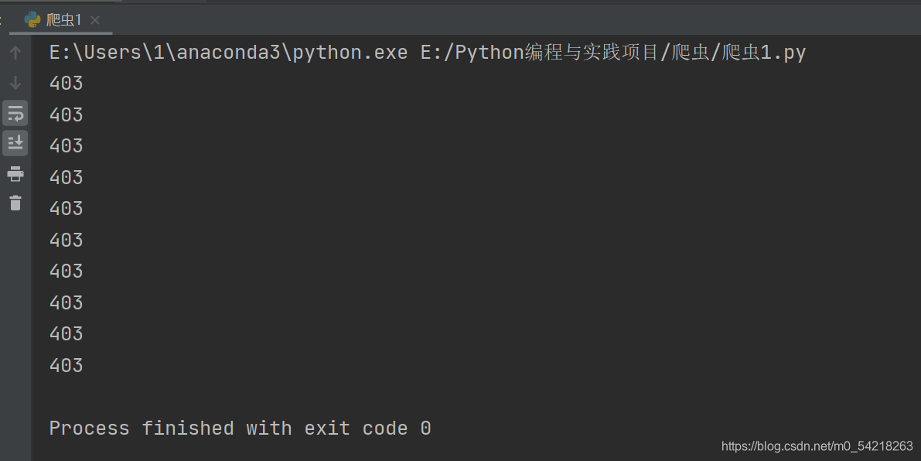Click the python.exe path in the output

coord(228,52)
